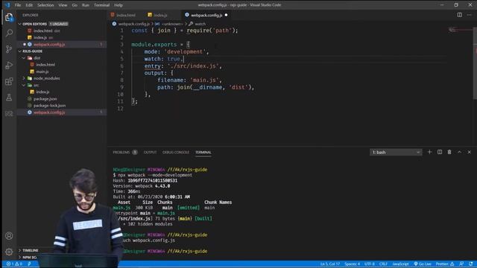Open the Extensions view
Image resolution: width=477 pixels, height=268 pixels.
pos(9,81)
